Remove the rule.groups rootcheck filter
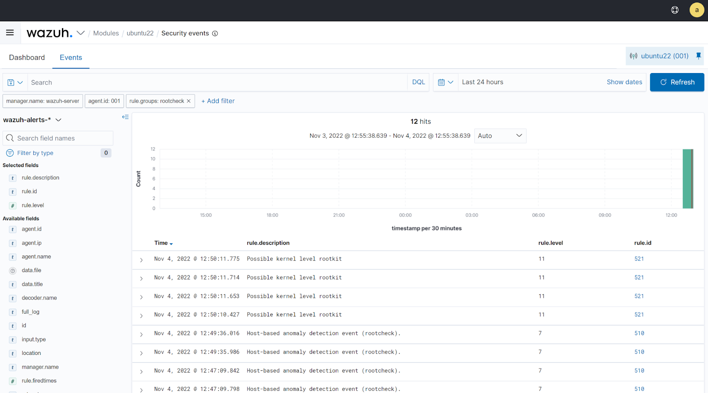The height and width of the screenshot is (393, 708). (189, 101)
